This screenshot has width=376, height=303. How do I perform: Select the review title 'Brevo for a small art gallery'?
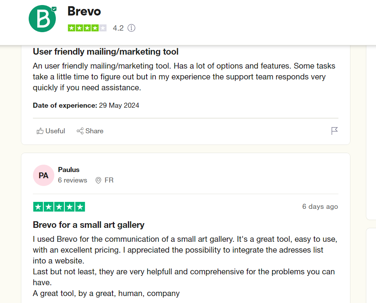(88, 225)
